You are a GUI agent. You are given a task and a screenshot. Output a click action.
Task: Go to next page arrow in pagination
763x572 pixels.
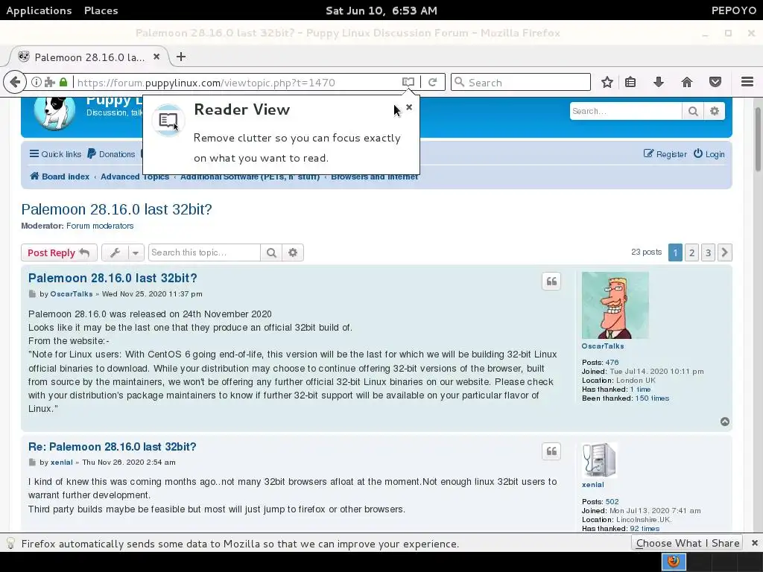[724, 252]
